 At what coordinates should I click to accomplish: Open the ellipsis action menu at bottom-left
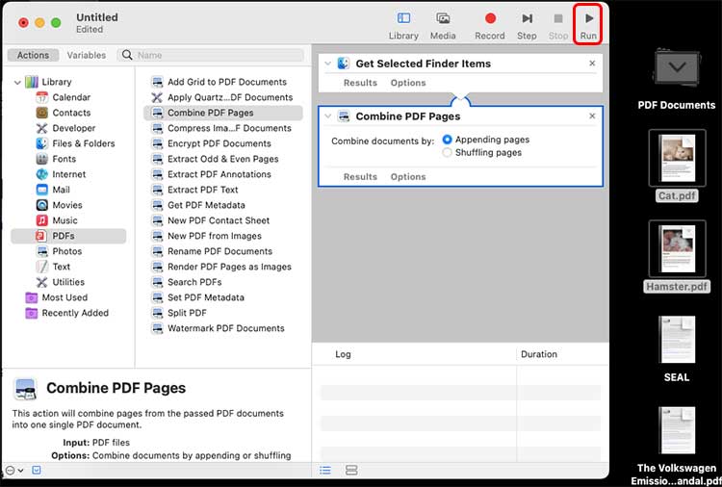click(13, 471)
